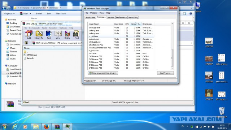This screenshot has height=130, width=231.
Task: Select CMSlite.exe file in WinRAR
Action: 30,55
